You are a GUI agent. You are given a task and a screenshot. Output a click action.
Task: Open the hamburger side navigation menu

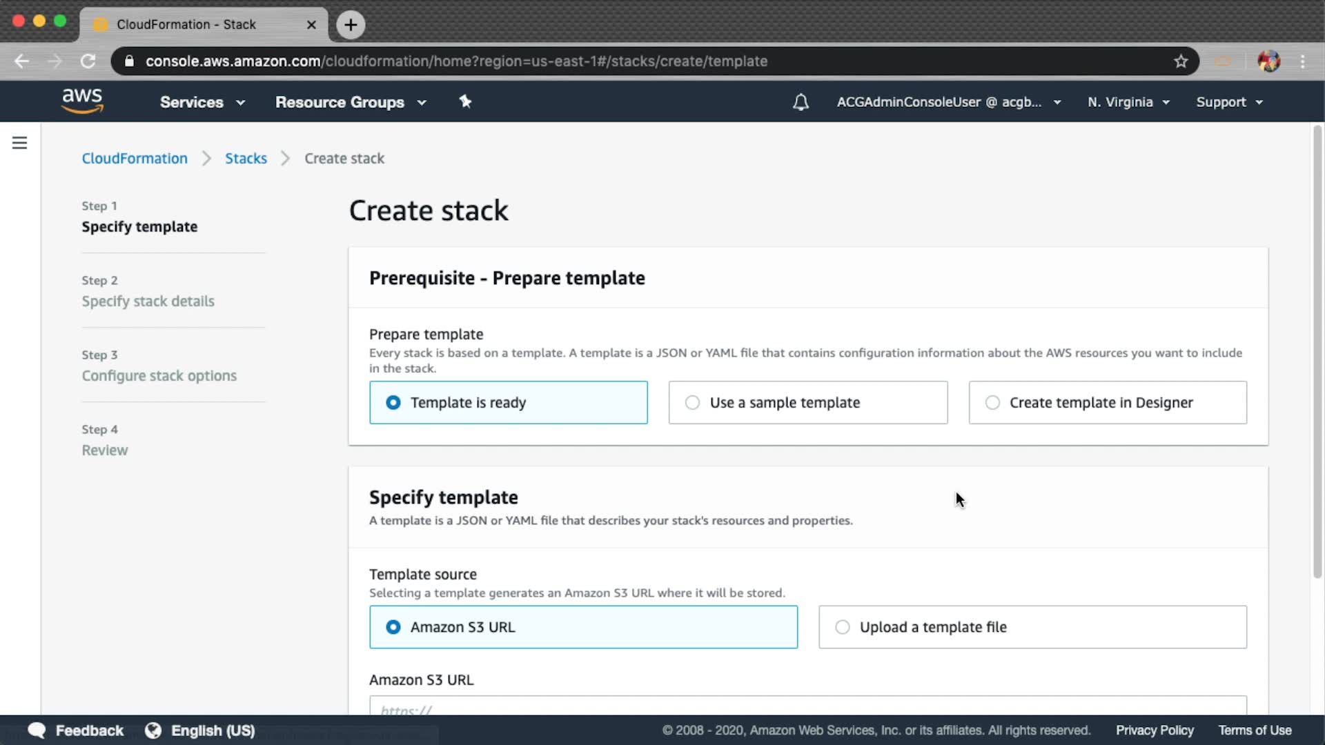pyautogui.click(x=19, y=143)
